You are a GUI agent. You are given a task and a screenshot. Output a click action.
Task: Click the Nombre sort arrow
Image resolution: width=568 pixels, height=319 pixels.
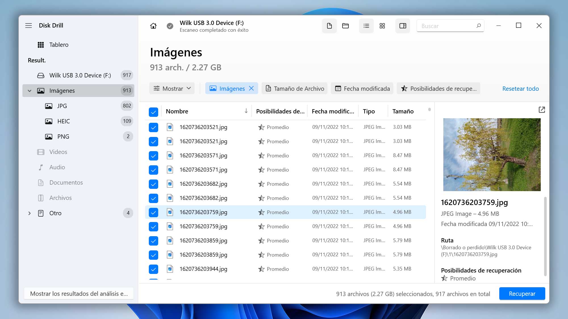click(246, 111)
